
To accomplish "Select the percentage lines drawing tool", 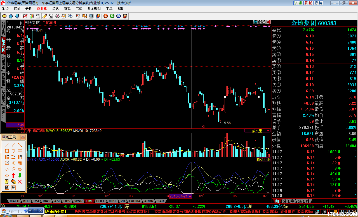I will pos(7,163).
